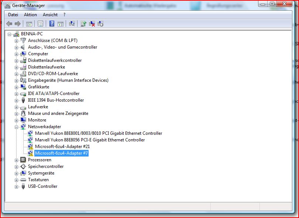299x218 pixels.
Task: Select the 'Netzwerkadapter' label
Action: (x=44, y=127)
